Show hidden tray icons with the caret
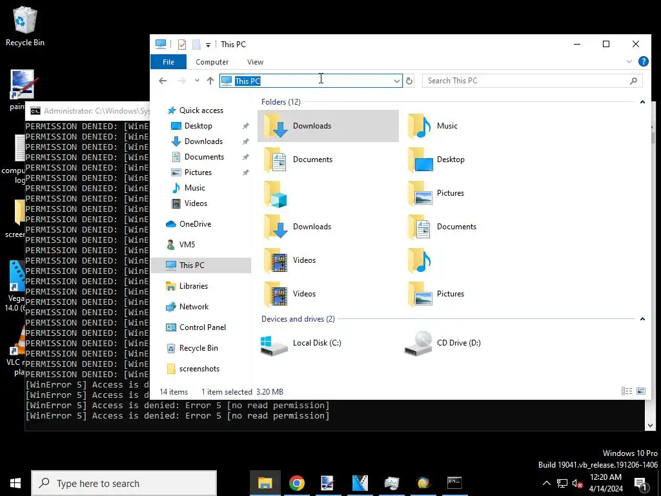The width and height of the screenshot is (661, 496). [x=546, y=483]
